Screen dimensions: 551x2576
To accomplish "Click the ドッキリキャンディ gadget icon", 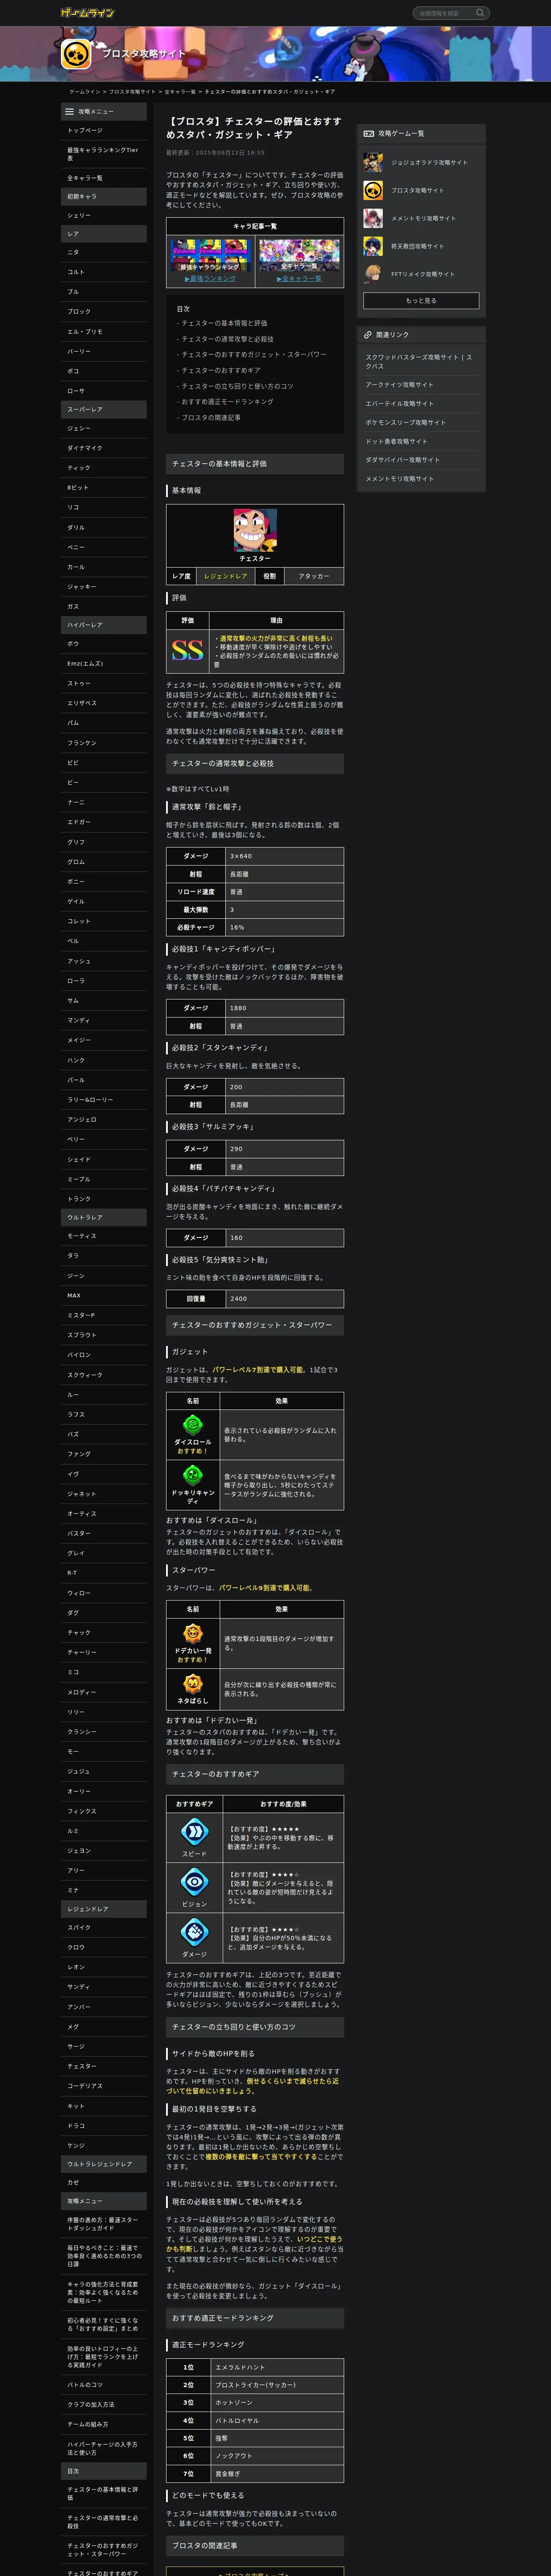I will coord(193,1475).
